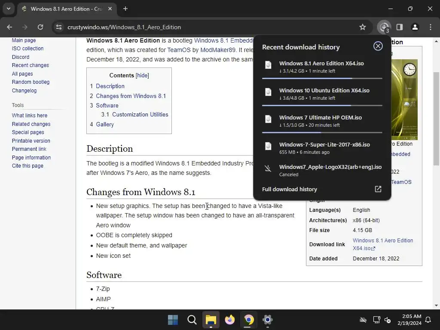Image resolution: width=440 pixels, height=330 pixels.
Task: Click the page vertical scrollbar thumb
Action: point(436,119)
